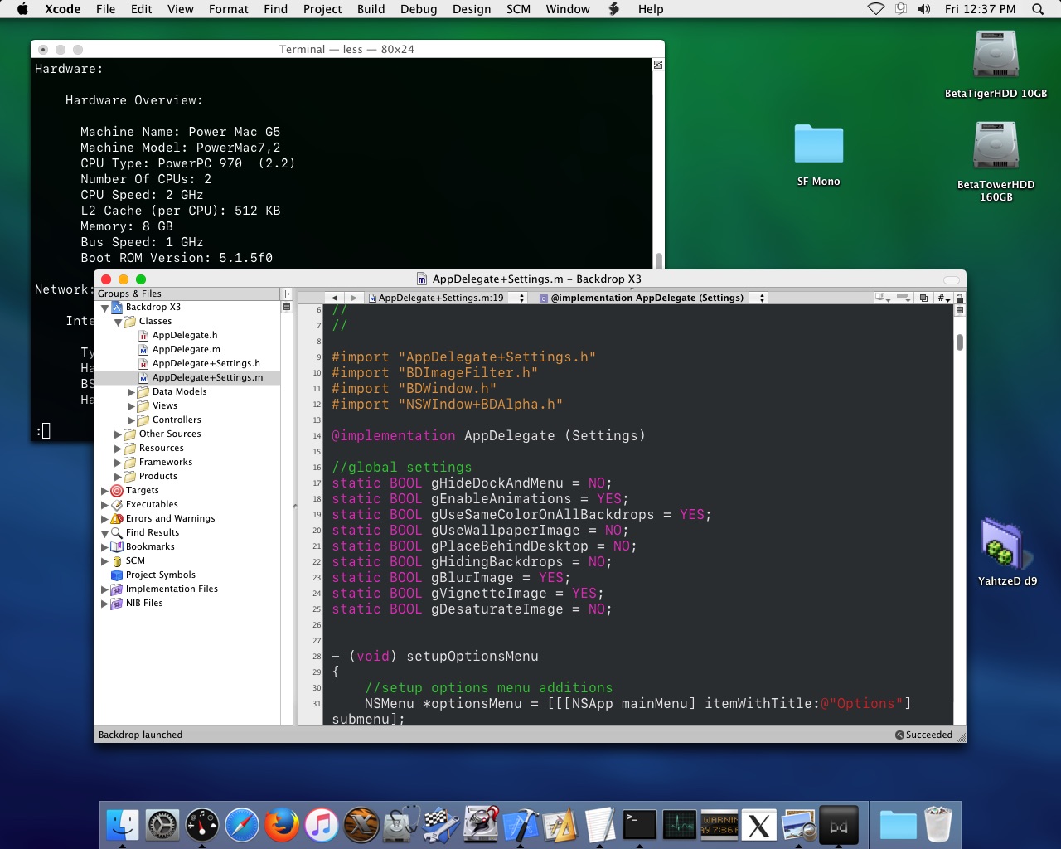Viewport: 1061px width, 849px height.
Task: Open the SF Mono desktop folder
Action: (819, 143)
